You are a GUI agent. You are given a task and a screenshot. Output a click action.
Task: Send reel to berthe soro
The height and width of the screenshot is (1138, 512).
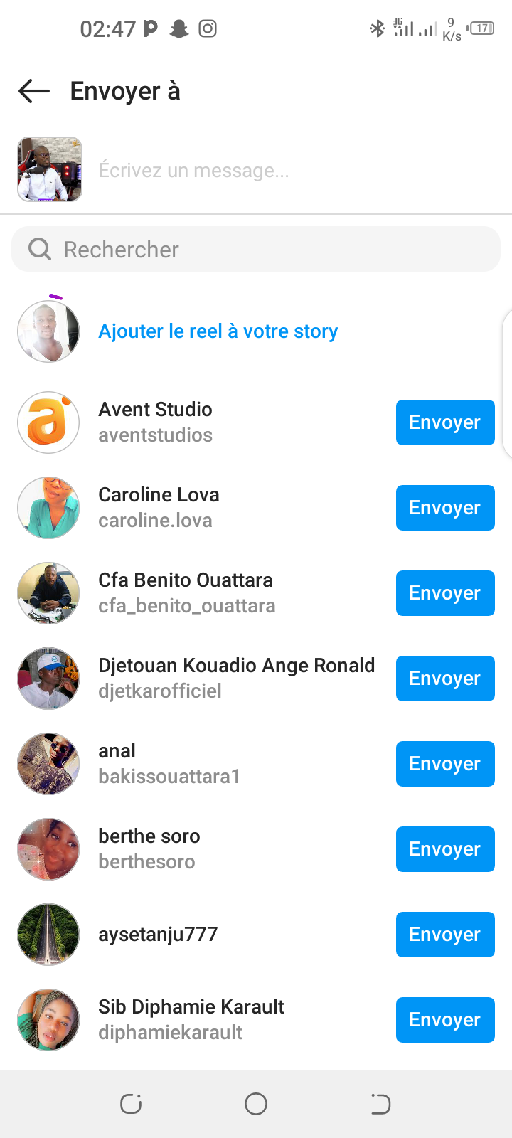coord(445,849)
